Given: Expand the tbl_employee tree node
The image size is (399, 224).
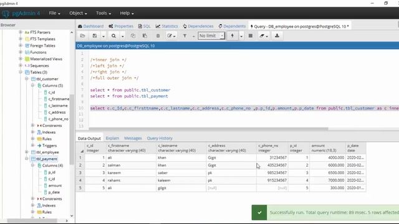Looking at the screenshot, I should tap(26, 152).
